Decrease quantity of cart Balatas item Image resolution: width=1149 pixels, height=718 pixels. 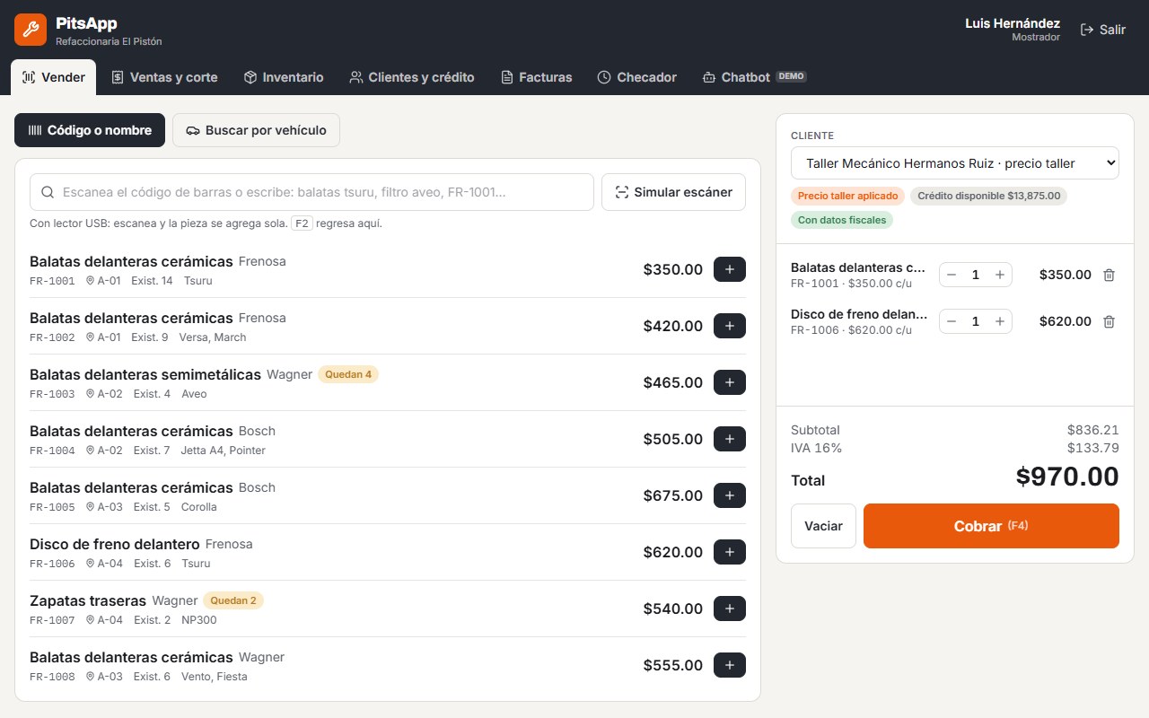tap(952, 275)
